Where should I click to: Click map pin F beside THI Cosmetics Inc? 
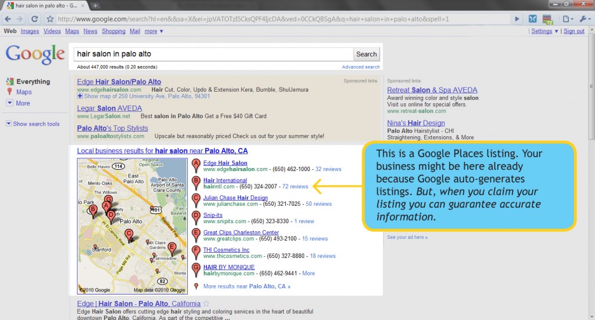click(x=196, y=253)
